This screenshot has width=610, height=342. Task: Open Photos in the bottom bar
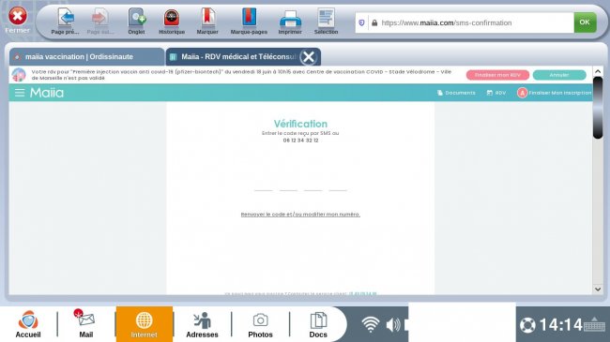point(260,324)
